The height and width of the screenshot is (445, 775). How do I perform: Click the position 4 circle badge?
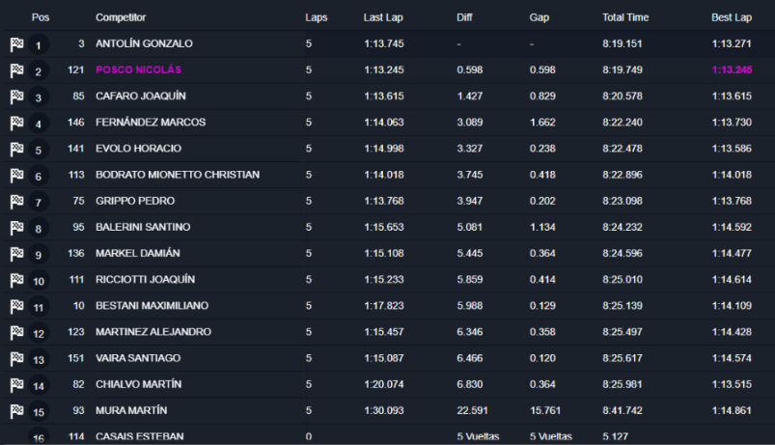[x=39, y=125]
